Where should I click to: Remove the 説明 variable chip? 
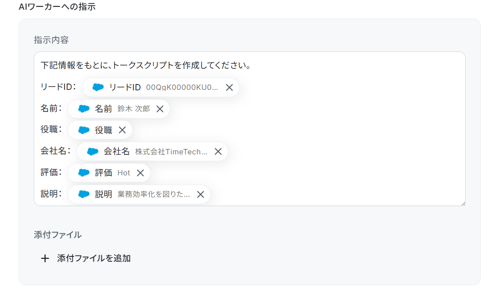pyautogui.click(x=201, y=194)
